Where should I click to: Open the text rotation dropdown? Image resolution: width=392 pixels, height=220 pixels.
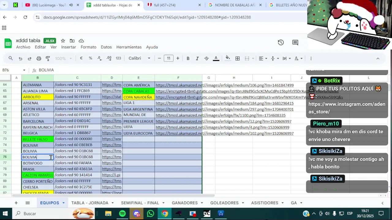click(298, 58)
